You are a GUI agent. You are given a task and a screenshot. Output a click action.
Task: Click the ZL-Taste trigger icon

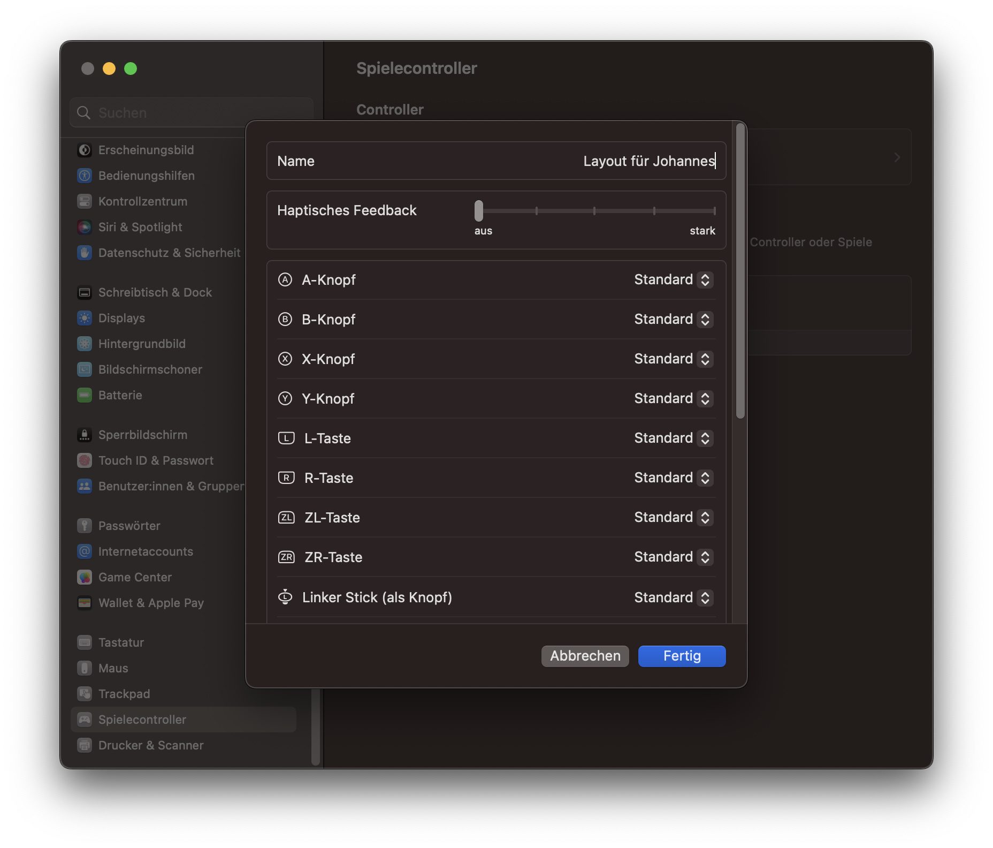[286, 517]
